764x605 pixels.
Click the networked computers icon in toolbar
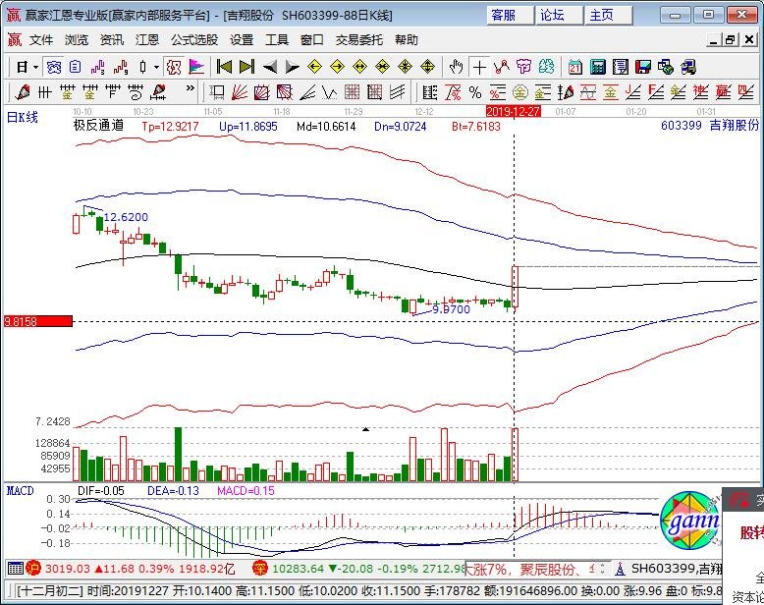point(688,67)
